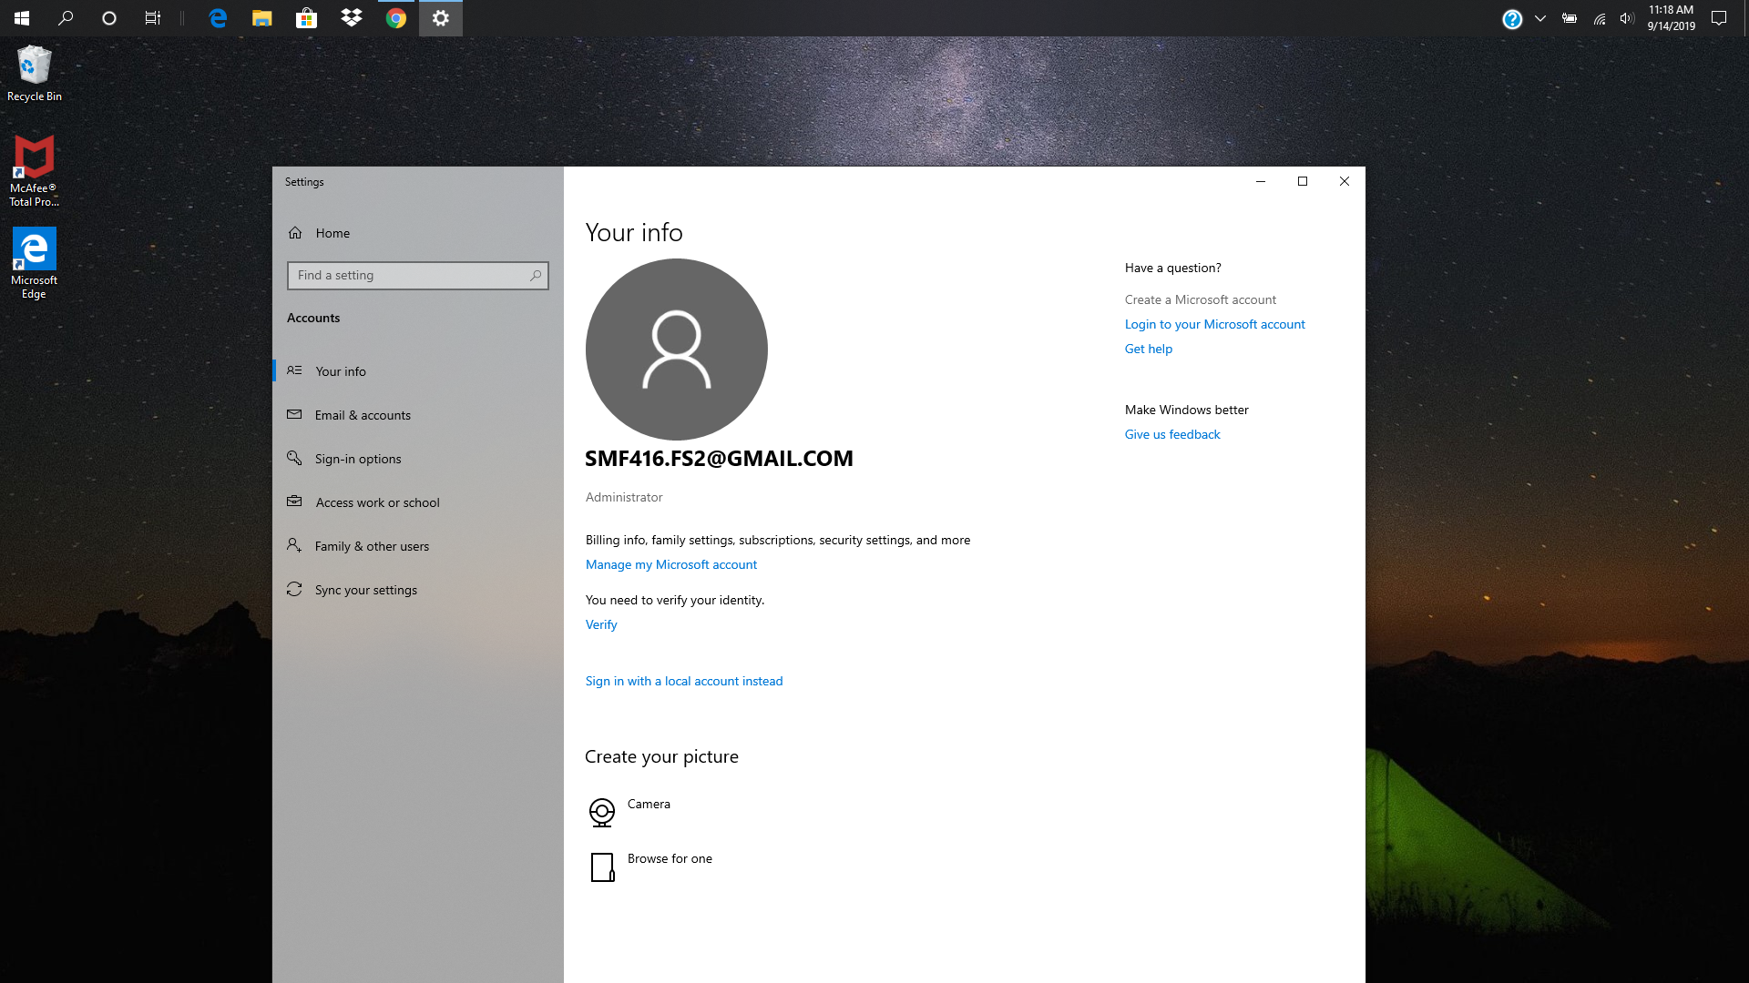Open Dropbox from the taskbar
The image size is (1749, 983).
pos(351,18)
